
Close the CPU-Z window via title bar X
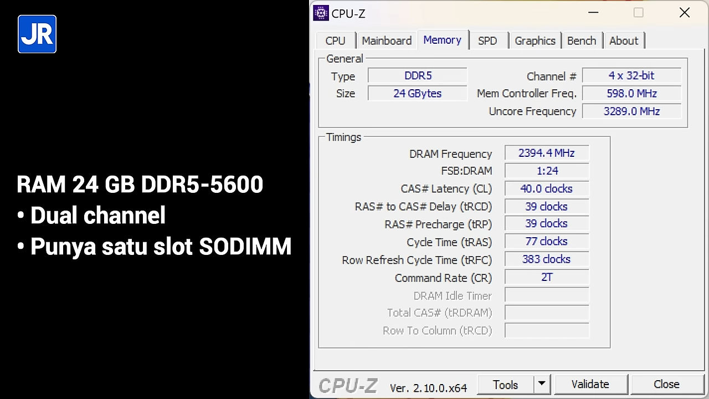tap(685, 13)
